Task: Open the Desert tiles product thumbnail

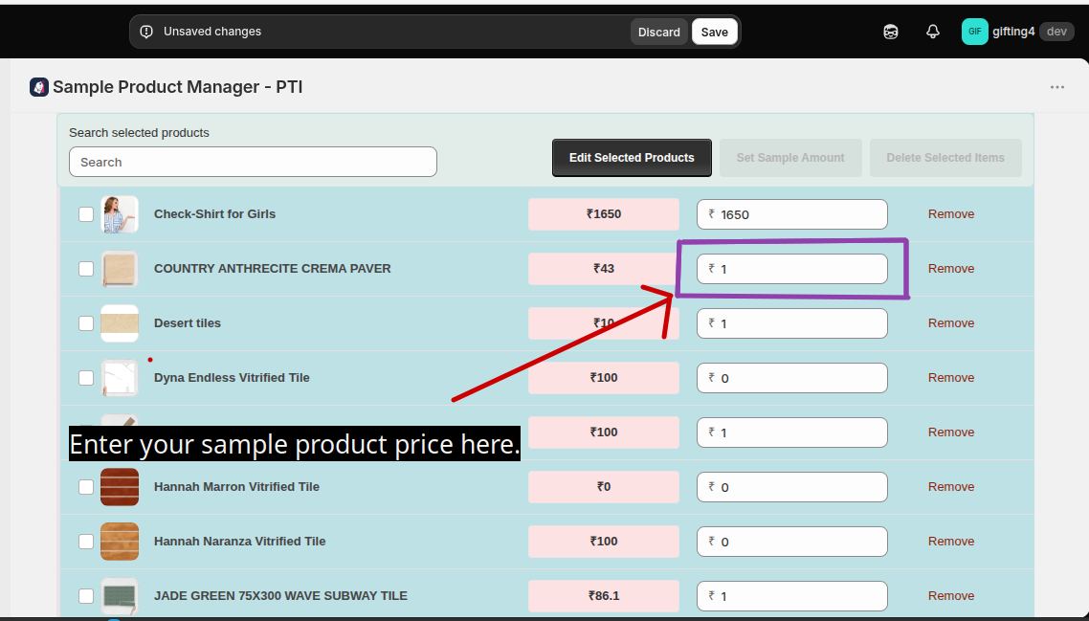Action: coord(120,323)
